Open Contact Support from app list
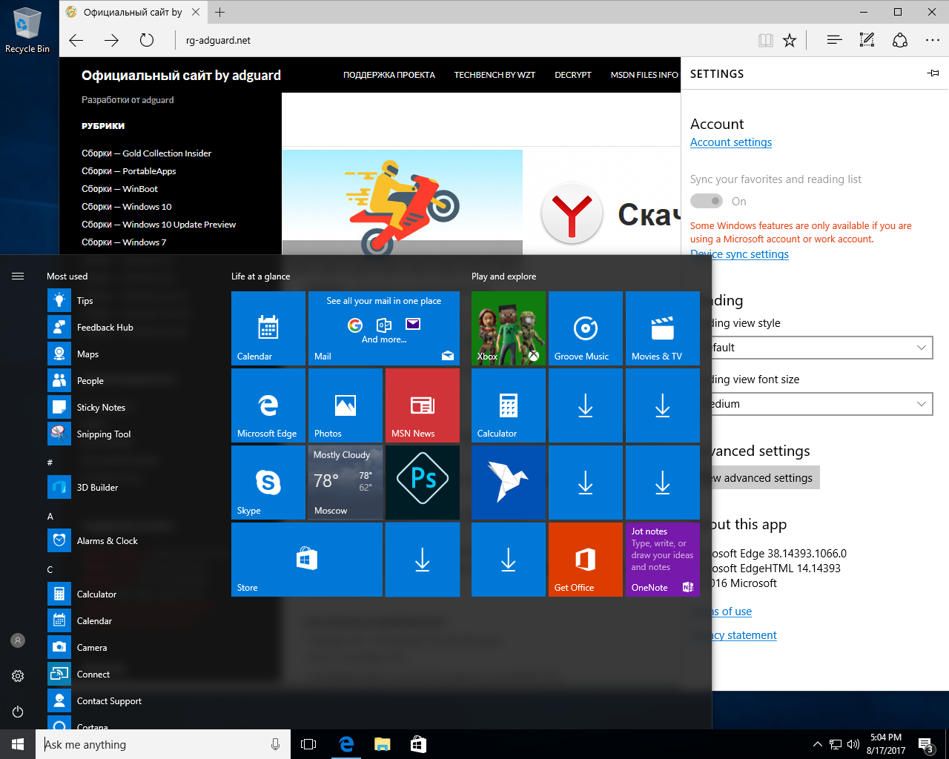949x759 pixels. click(133, 701)
